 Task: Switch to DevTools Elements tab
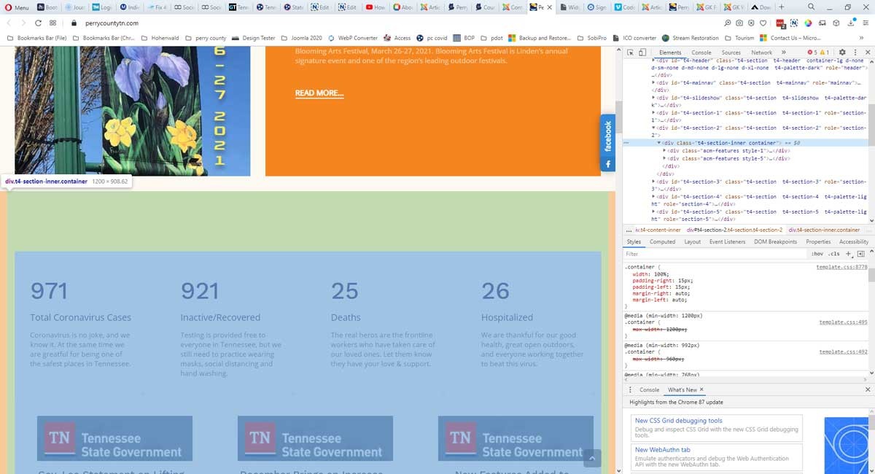tap(670, 53)
